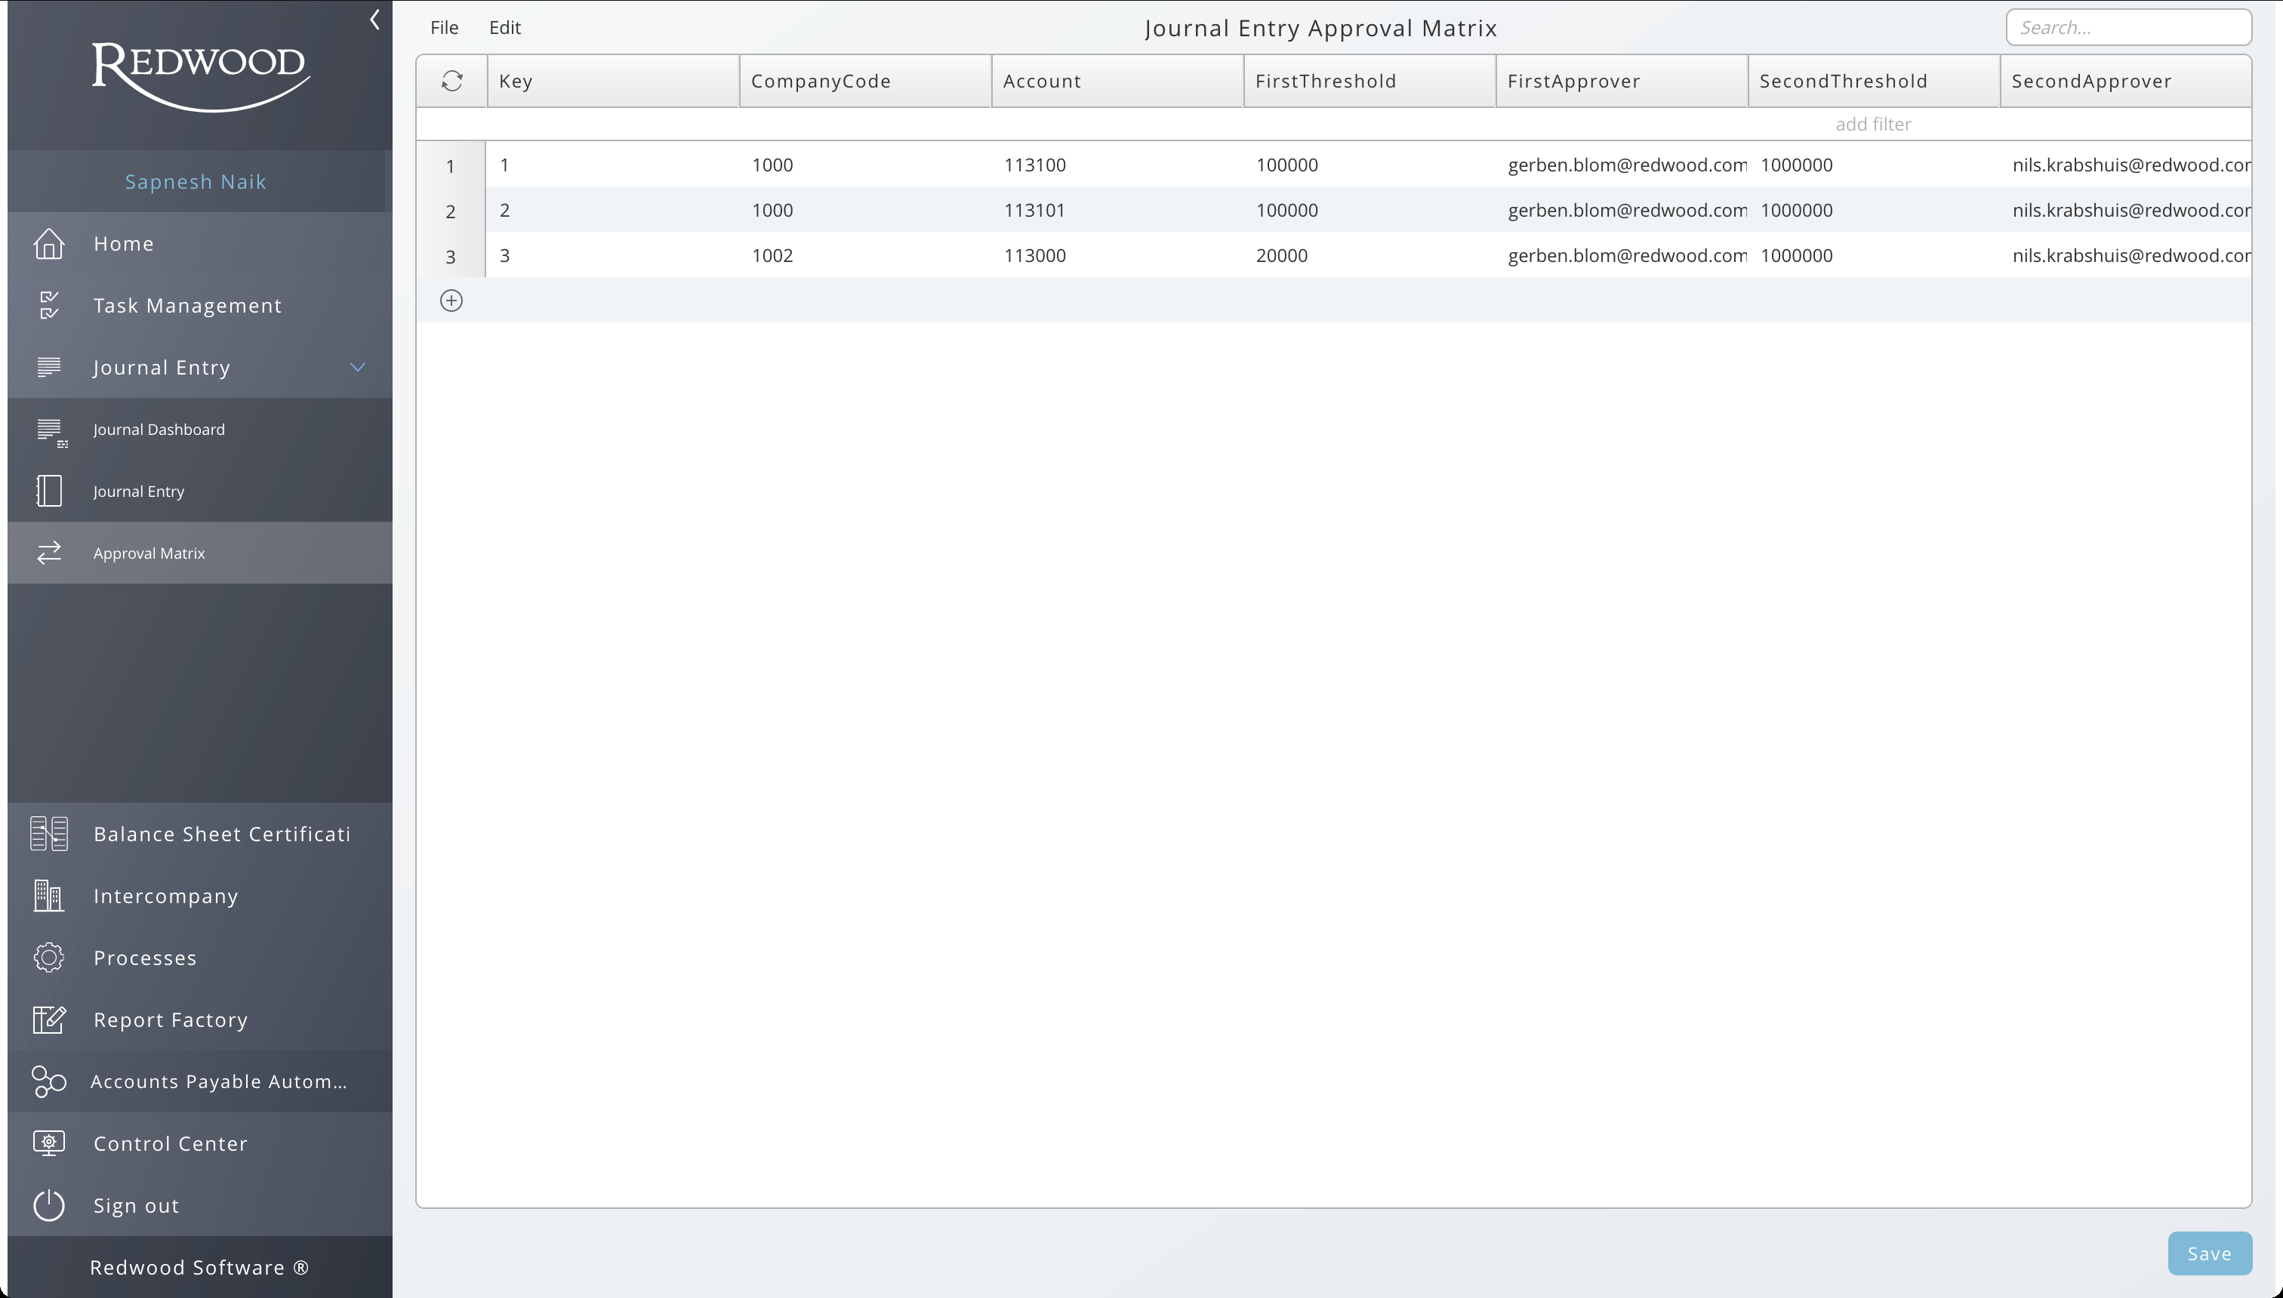This screenshot has height=1298, width=2283.
Task: Select Approval Matrix in sidebar
Action: tap(199, 553)
